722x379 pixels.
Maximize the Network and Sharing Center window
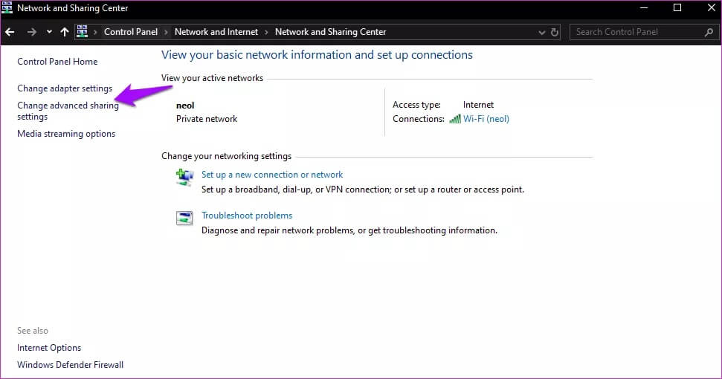[677, 8]
